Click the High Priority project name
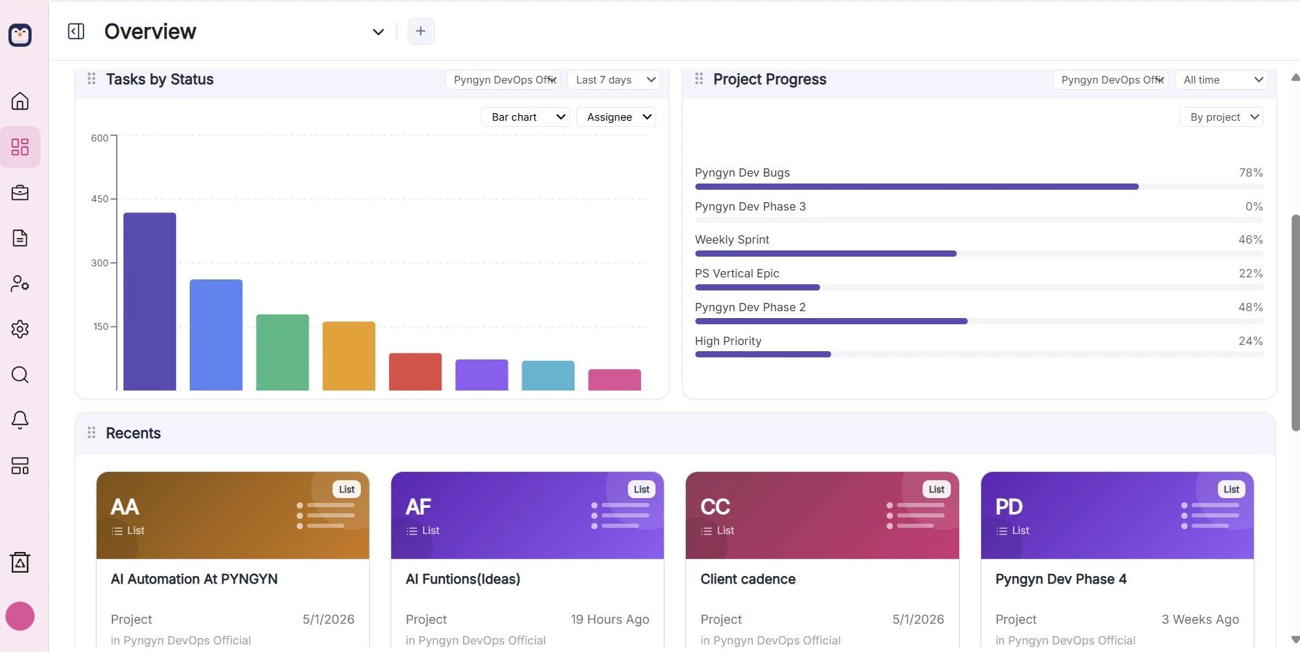The image size is (1300, 652). coord(728,341)
